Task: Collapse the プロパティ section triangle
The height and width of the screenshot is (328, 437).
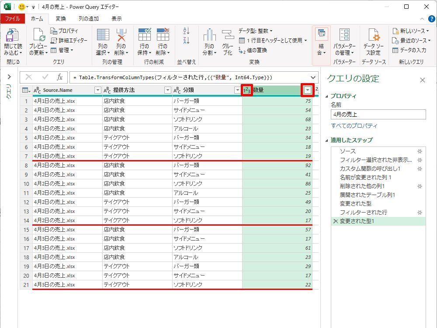Action: click(x=326, y=96)
